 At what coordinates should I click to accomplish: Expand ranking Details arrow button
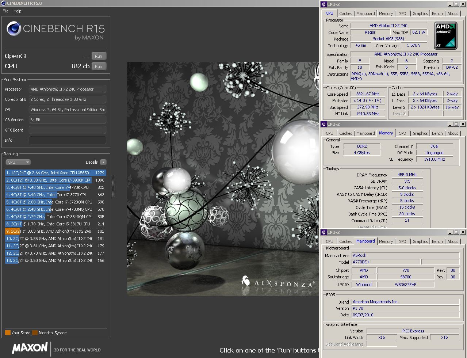pos(103,162)
